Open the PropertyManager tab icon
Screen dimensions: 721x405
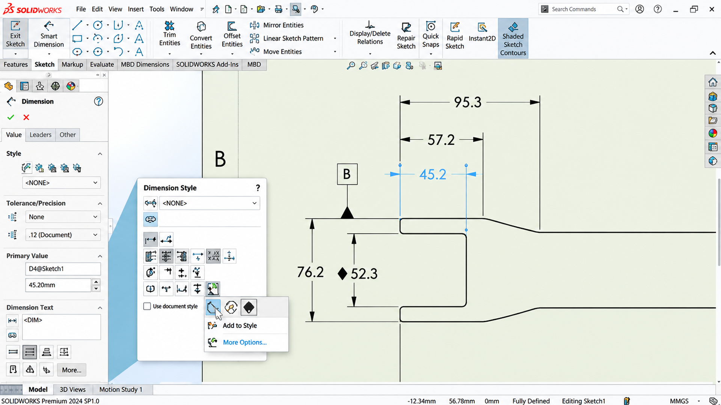coord(24,86)
